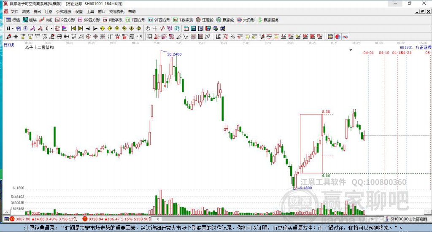Click the circled 金 gold ratio icon
The image size is (432, 232).
tap(247, 37)
